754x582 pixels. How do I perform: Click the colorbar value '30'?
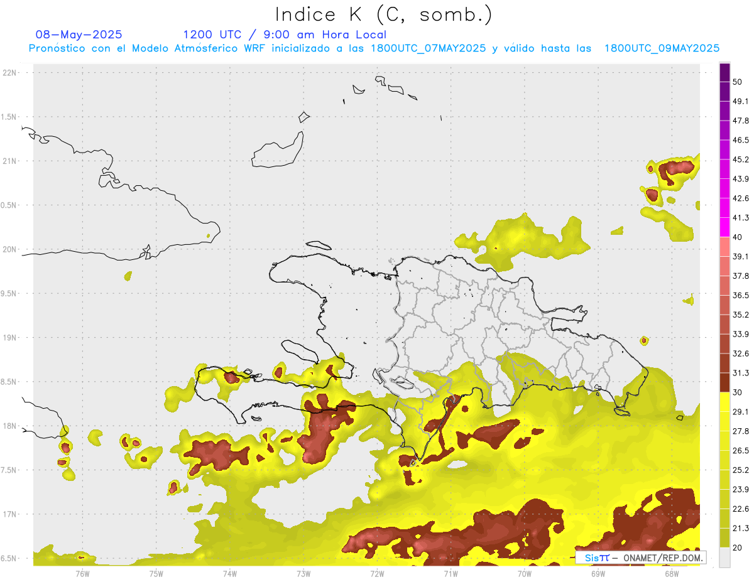(x=737, y=392)
